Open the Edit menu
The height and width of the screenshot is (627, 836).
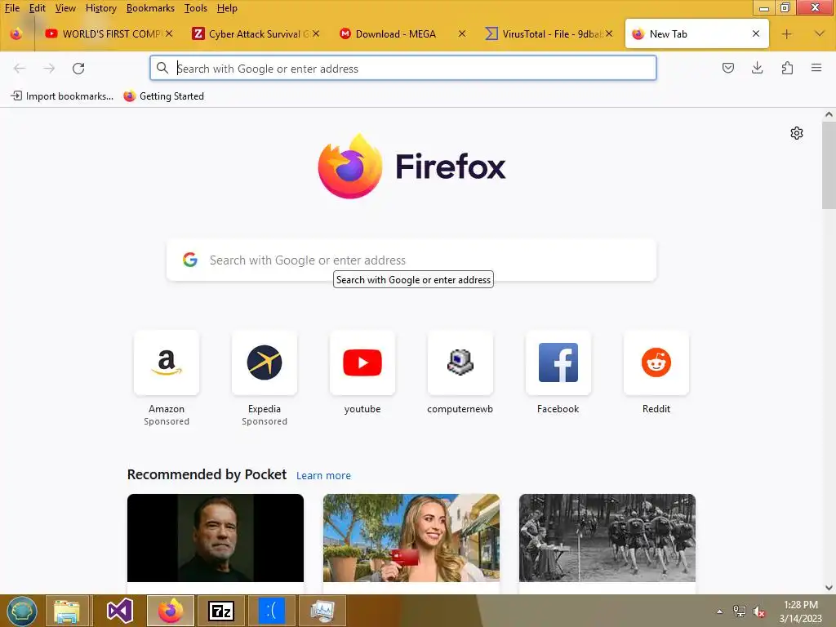[x=38, y=8]
